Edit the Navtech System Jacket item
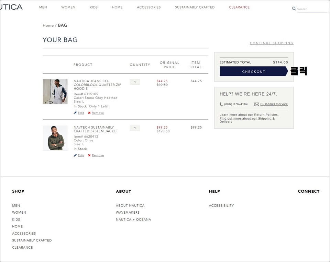 (x=81, y=156)
